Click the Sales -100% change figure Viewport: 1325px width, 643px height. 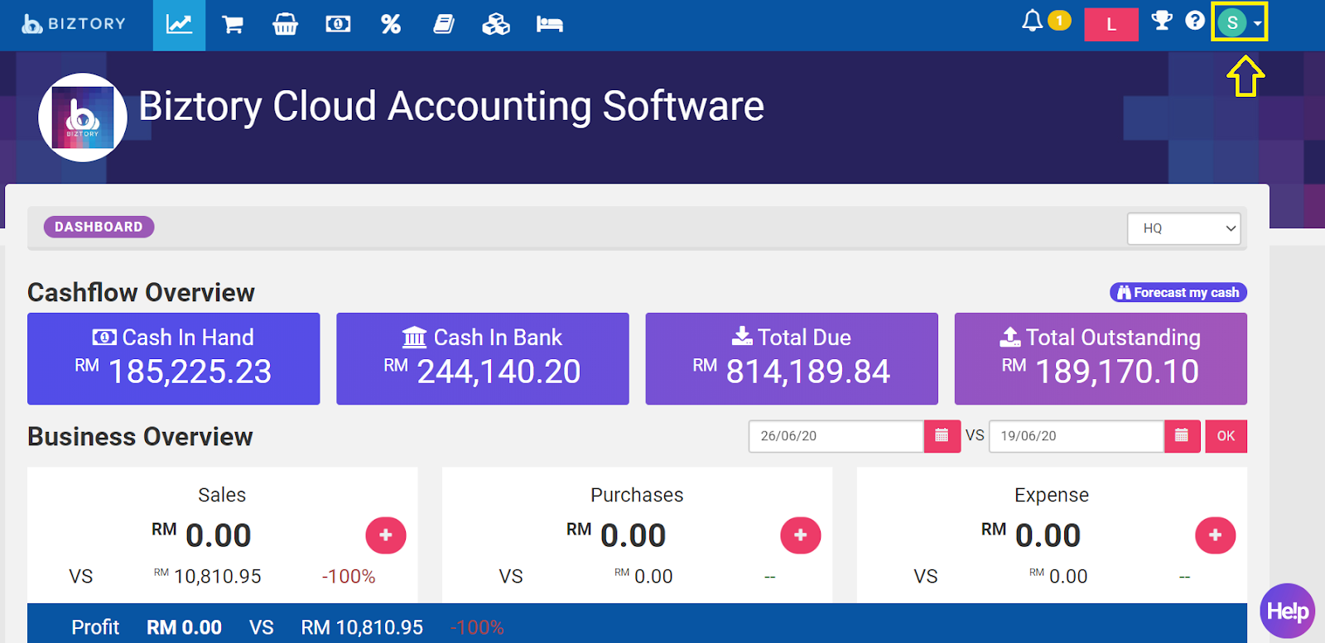349,577
